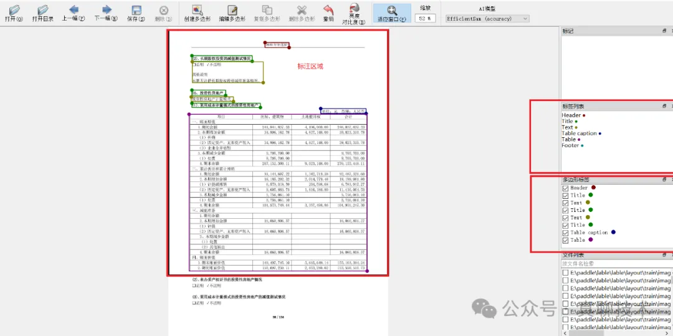673x336 pixels.
Task: Click the 打开目录 open directory icon
Action: (42, 9)
